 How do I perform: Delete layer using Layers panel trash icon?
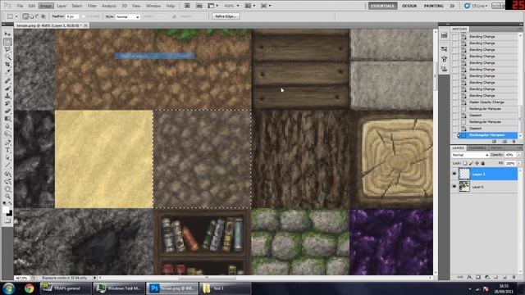pyautogui.click(x=514, y=277)
